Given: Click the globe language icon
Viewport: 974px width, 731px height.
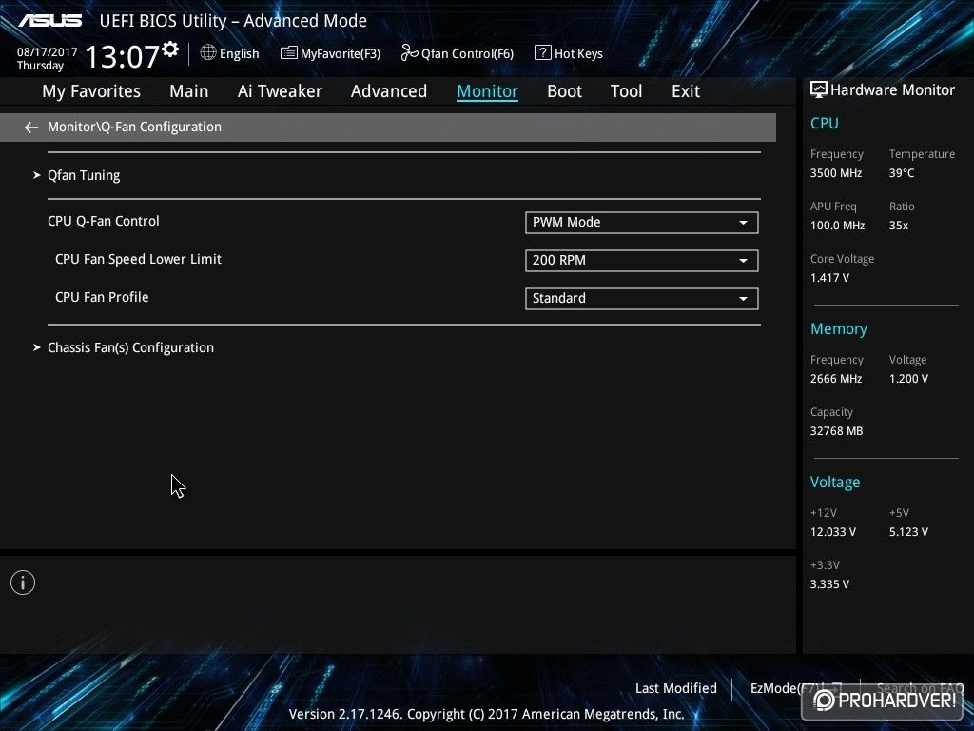Looking at the screenshot, I should click(208, 53).
